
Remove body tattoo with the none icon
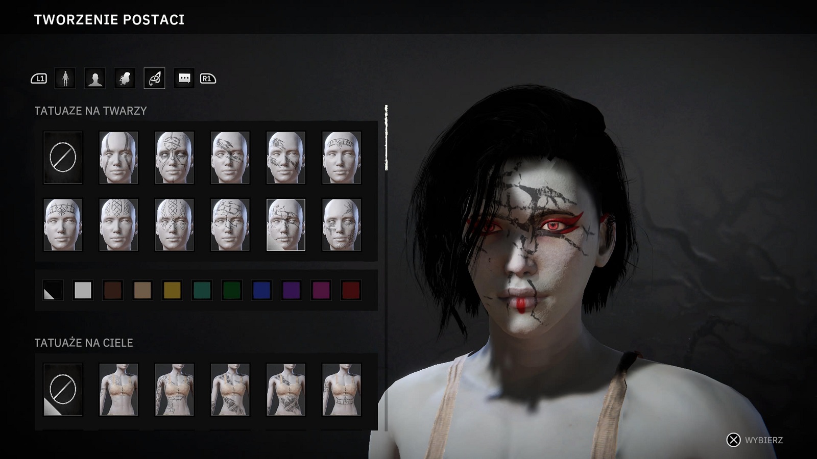(63, 390)
